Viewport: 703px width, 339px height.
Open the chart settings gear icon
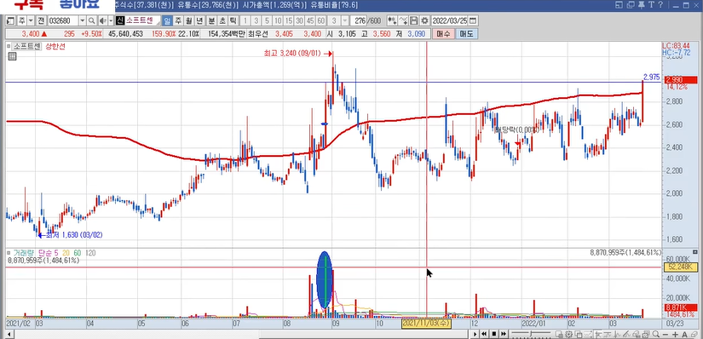click(x=424, y=20)
